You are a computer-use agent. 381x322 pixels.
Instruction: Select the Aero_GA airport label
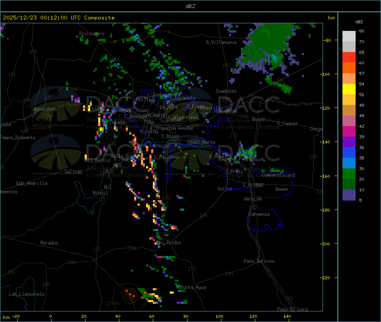253,199
